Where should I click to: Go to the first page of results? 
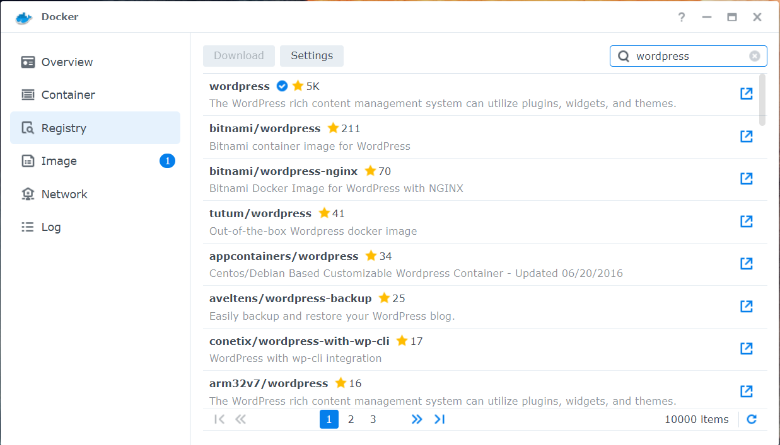pyautogui.click(x=219, y=419)
